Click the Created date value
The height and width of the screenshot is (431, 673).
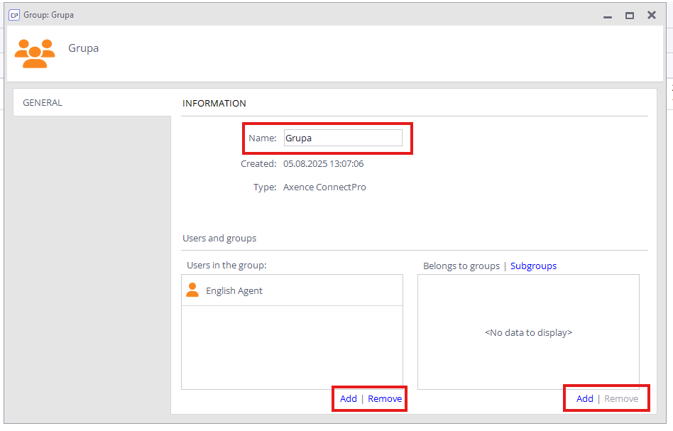tap(323, 164)
